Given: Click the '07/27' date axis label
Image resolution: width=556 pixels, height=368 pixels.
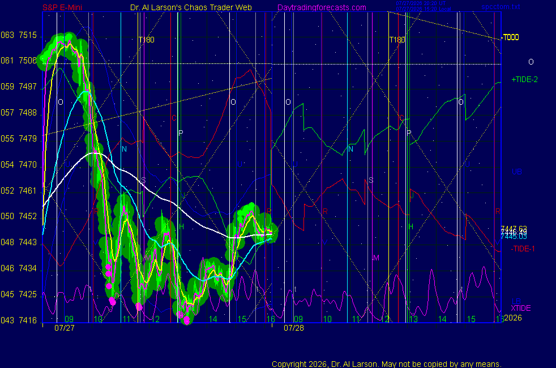Looking at the screenshot, I should (65, 328).
